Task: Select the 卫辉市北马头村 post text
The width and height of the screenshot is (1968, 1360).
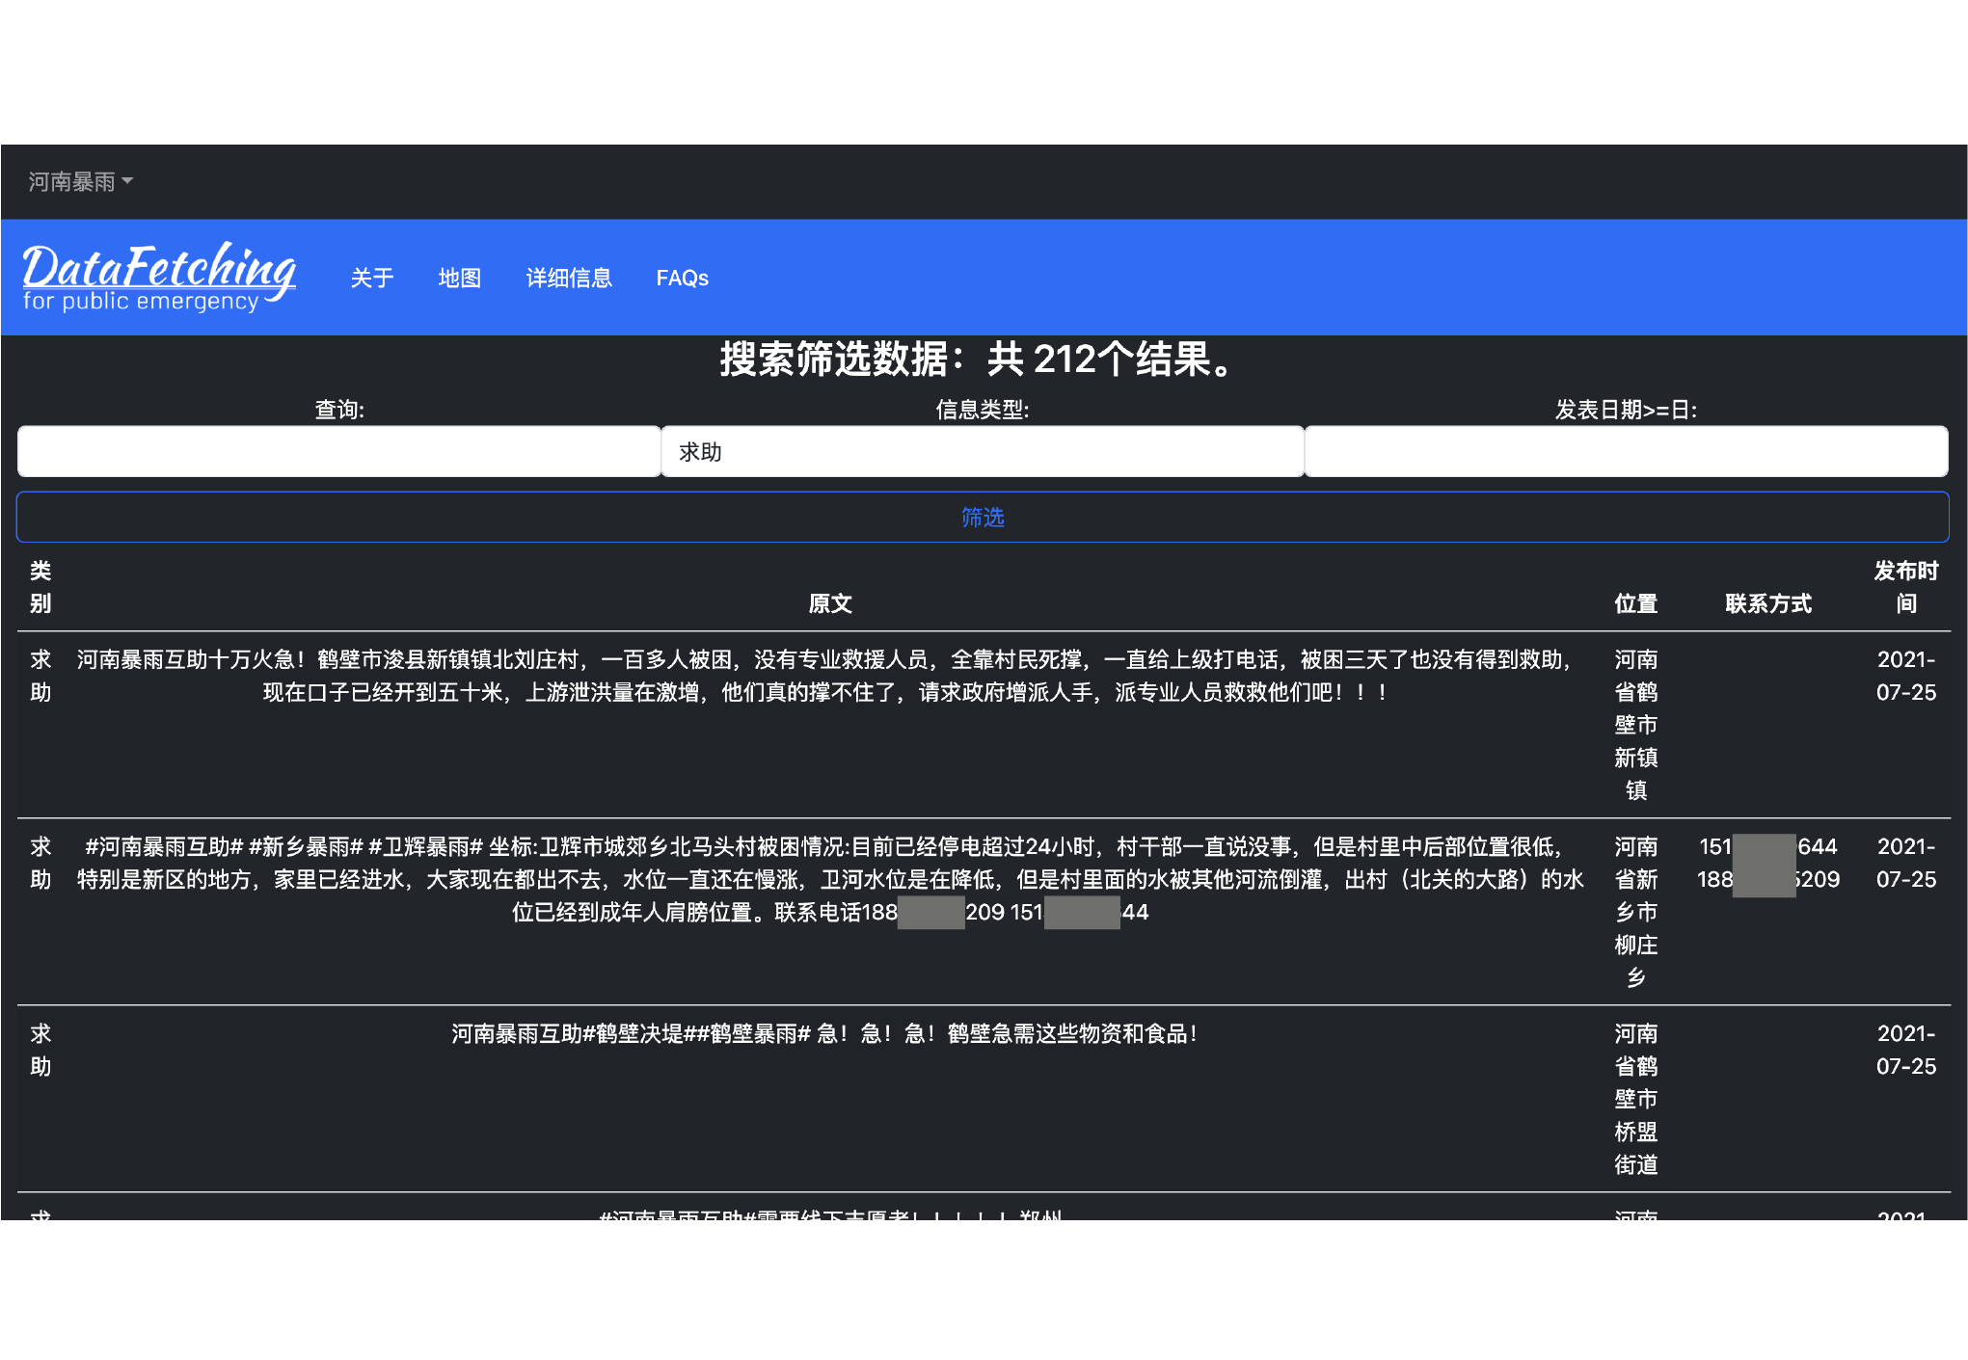Action: click(829, 879)
